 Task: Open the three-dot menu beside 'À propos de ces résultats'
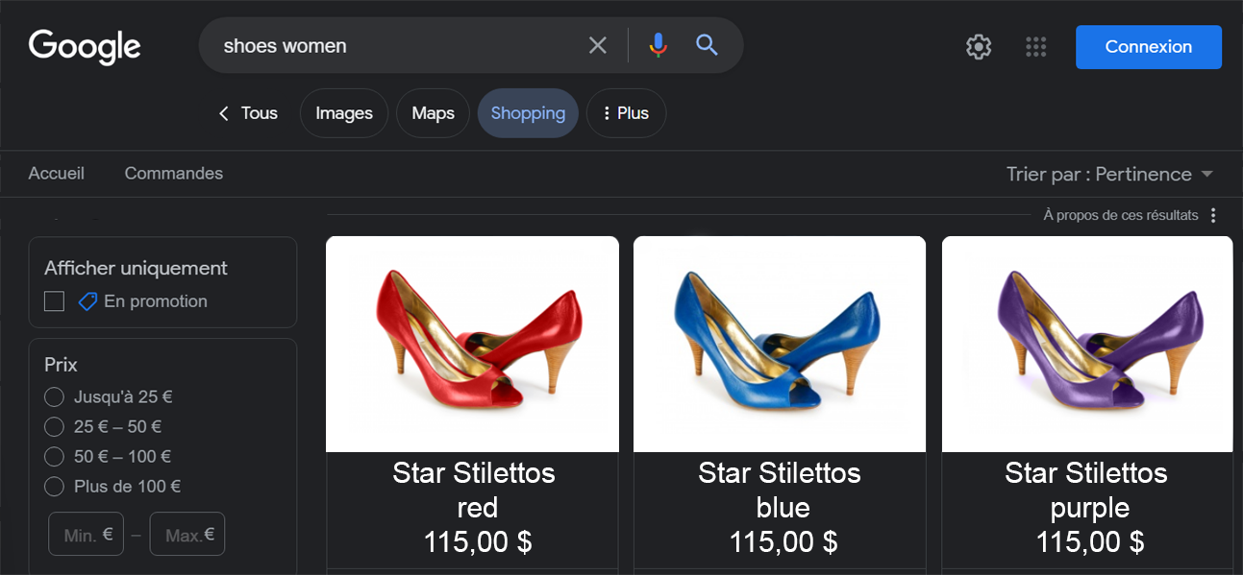(x=1213, y=215)
